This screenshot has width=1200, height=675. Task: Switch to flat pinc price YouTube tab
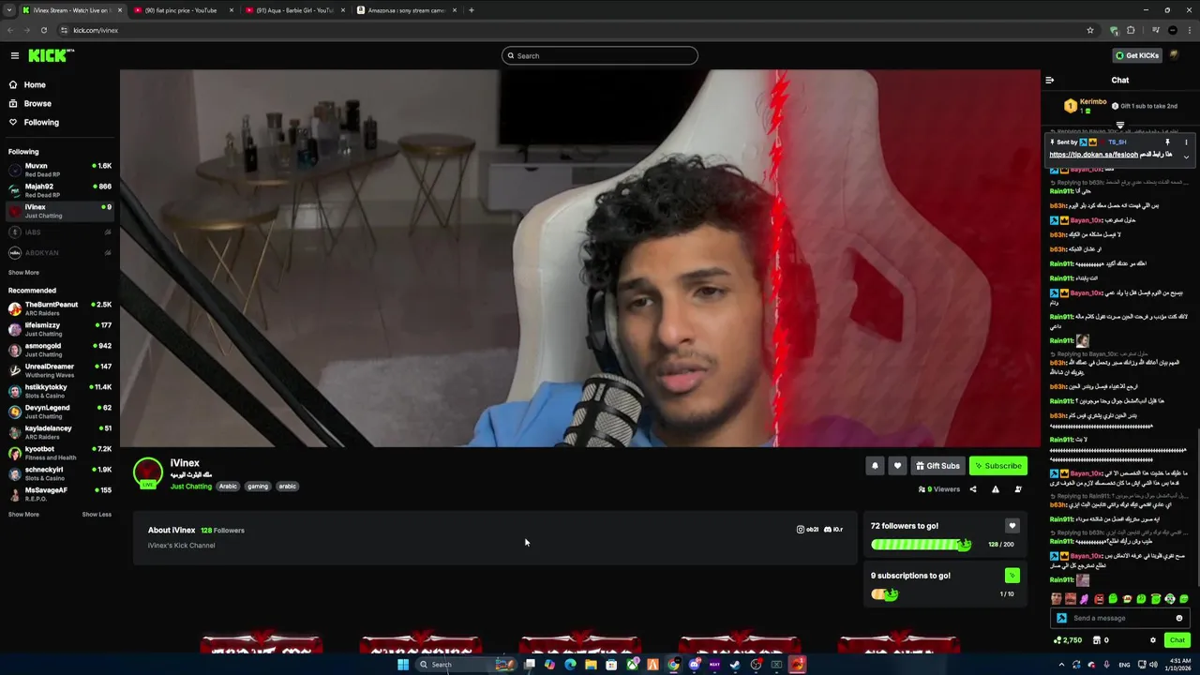(x=182, y=10)
